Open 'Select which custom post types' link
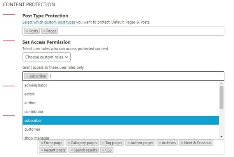Image resolution: width=234 pixels, height=157 pixels. tap(49, 22)
